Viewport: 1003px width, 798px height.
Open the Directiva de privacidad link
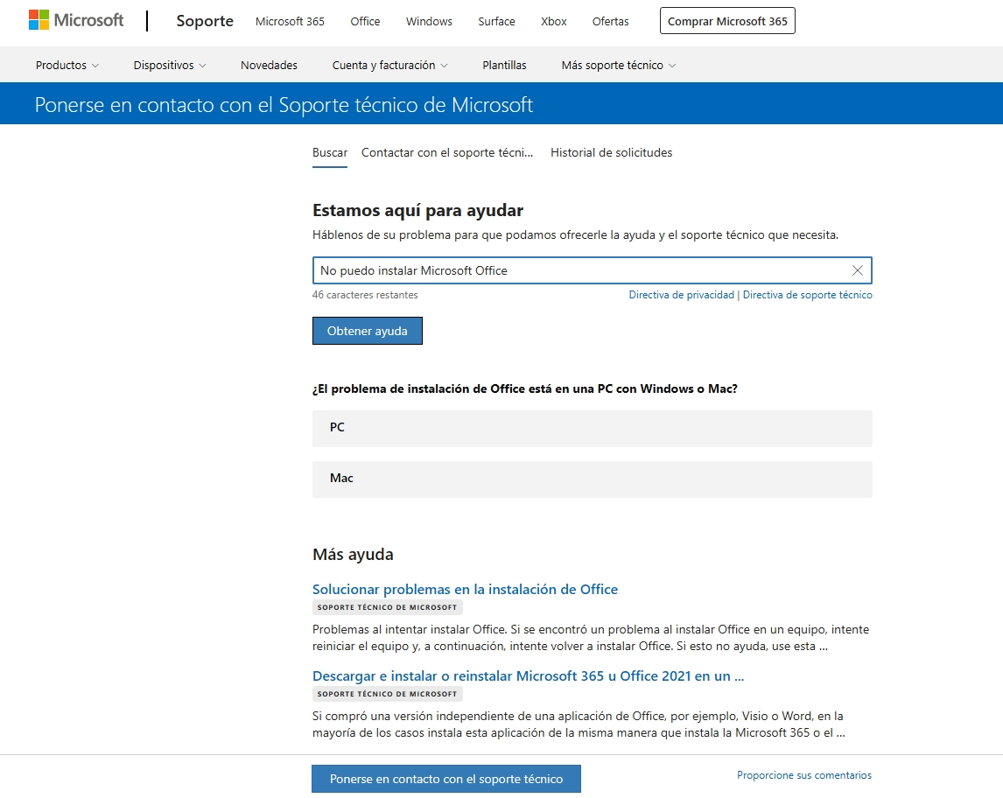pos(681,295)
